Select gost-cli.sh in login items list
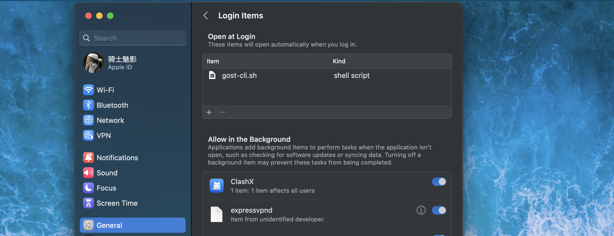Screen dimensions: 614x236 click(x=239, y=76)
